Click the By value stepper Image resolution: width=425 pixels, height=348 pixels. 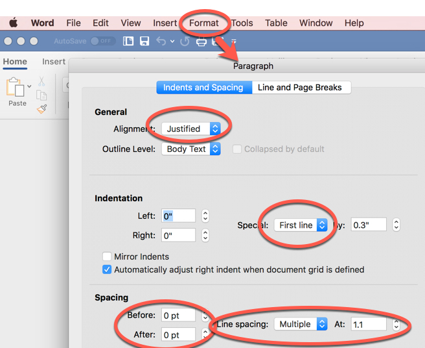[x=396, y=225]
